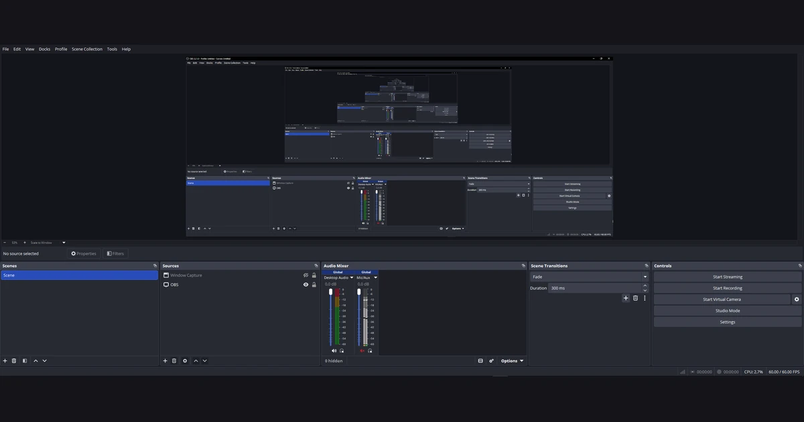The image size is (804, 422).
Task: Pop out the Audio Mixer dock
Action: (523, 266)
